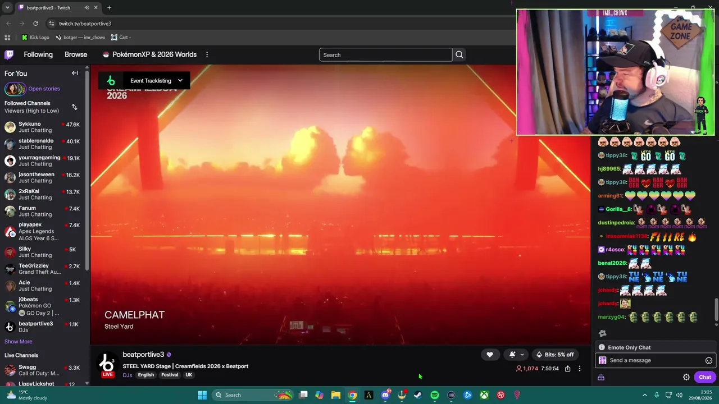Open the top navigation more menu

(x=207, y=54)
